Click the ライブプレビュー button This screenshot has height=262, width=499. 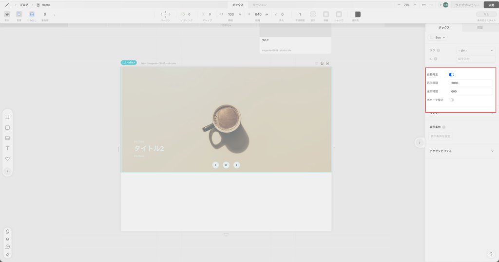tap(467, 5)
